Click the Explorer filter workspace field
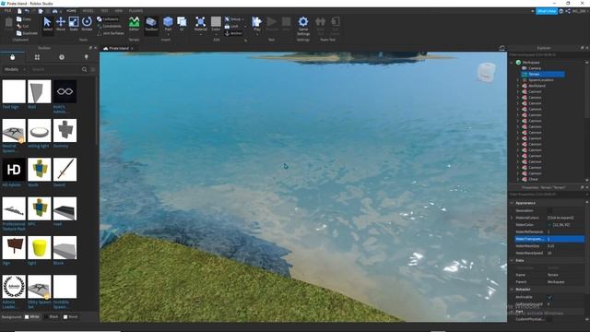 click(x=547, y=54)
